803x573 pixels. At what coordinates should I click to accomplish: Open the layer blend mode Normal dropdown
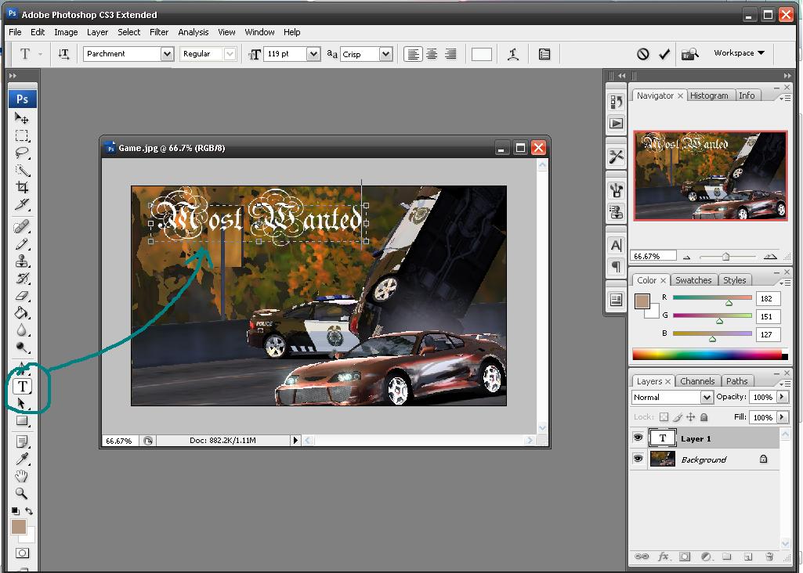pos(706,397)
